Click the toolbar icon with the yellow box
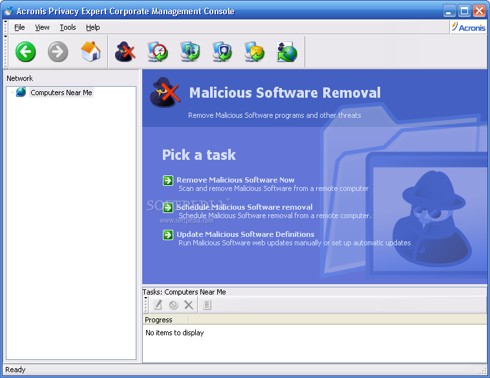Image resolution: width=490 pixels, height=378 pixels. pyautogui.click(x=255, y=52)
